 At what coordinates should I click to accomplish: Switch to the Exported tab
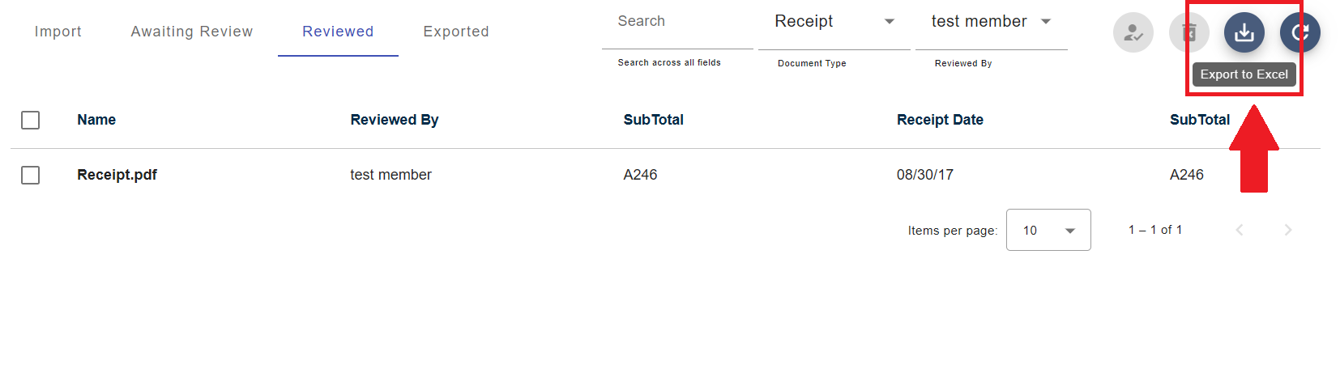click(456, 32)
